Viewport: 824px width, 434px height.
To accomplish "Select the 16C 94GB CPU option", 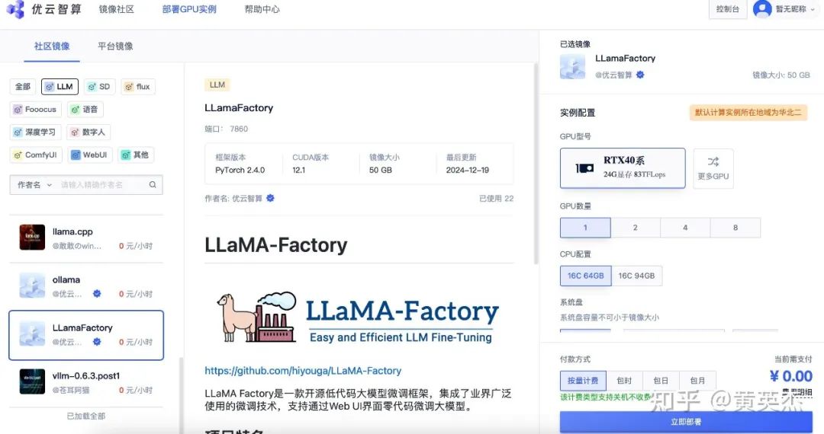I will (x=636, y=276).
